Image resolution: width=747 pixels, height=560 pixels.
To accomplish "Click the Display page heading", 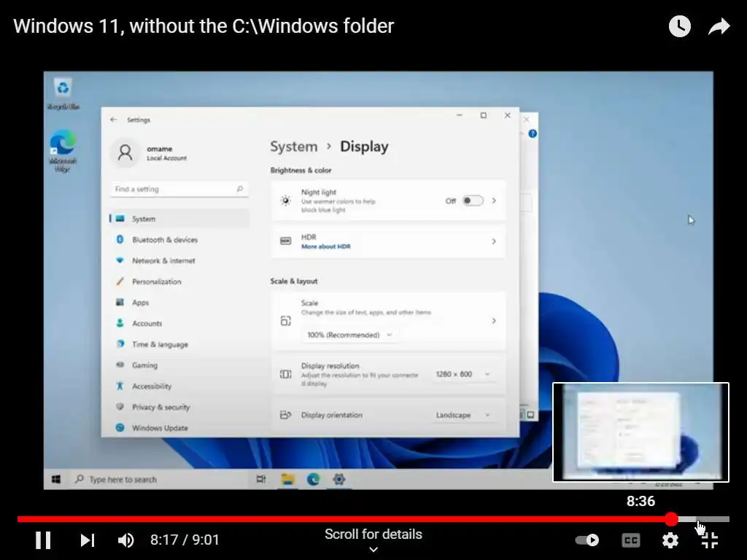I will (365, 147).
